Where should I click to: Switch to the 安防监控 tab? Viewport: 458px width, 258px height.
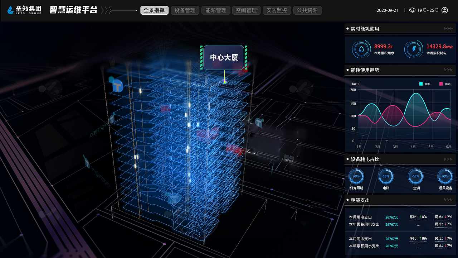277,10
